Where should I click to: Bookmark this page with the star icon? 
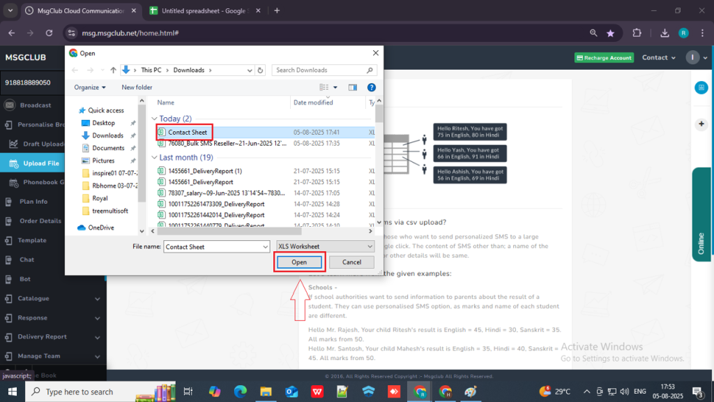(611, 33)
